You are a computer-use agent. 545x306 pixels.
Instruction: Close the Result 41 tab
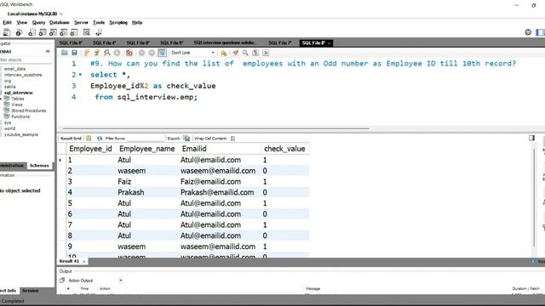coord(84,261)
